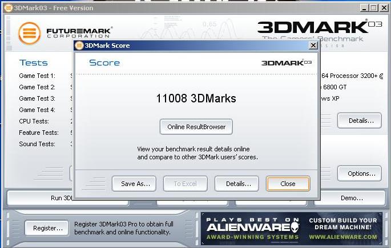The height and width of the screenshot is (248, 391).
Task: Click the '6800 GT' graphics card text
Action: [334, 87]
